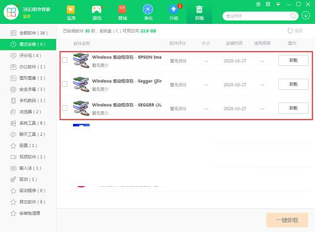315x232 pixels.
Task: Select 驱动 (1) category
Action: coord(28,179)
